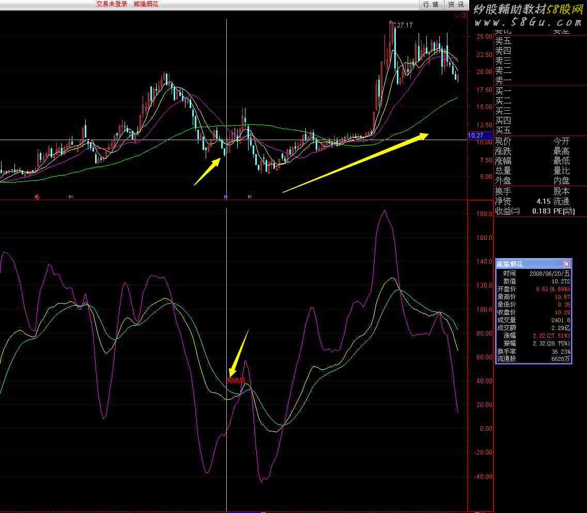Click the second event marker icon under the chart
The height and width of the screenshot is (513, 587).
pyautogui.click(x=71, y=197)
